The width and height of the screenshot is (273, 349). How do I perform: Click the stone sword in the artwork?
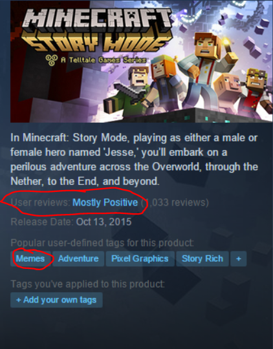[130, 94]
